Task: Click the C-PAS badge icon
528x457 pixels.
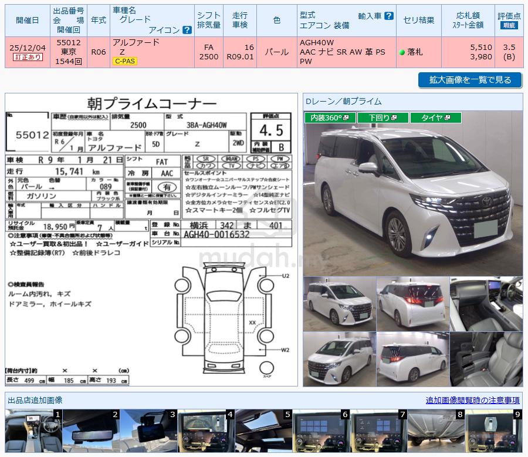Action: point(125,61)
